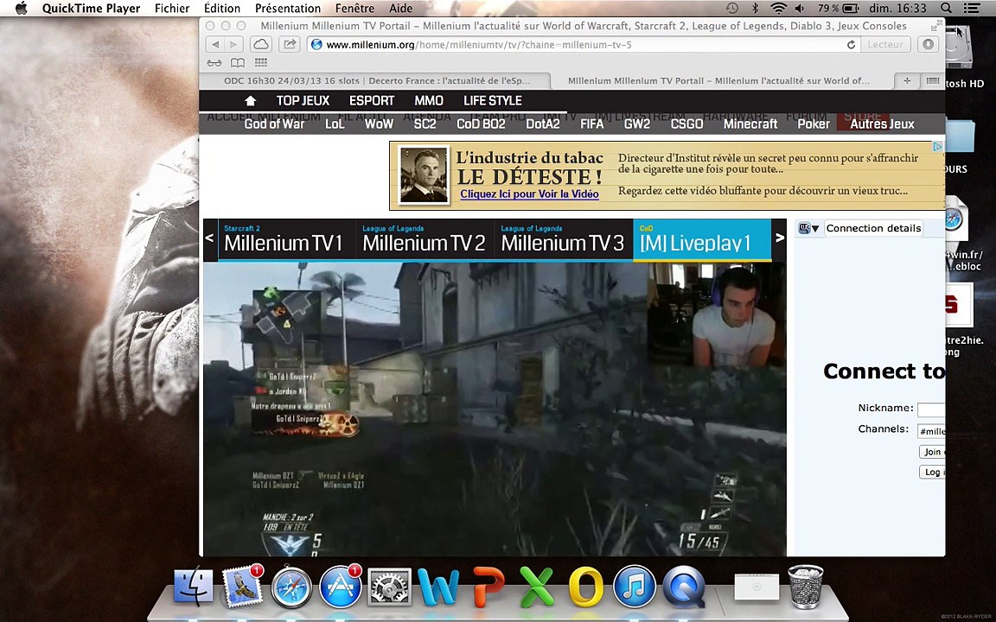The height and width of the screenshot is (622, 996).
Task: Reload the page with the refresh icon
Action: [851, 44]
